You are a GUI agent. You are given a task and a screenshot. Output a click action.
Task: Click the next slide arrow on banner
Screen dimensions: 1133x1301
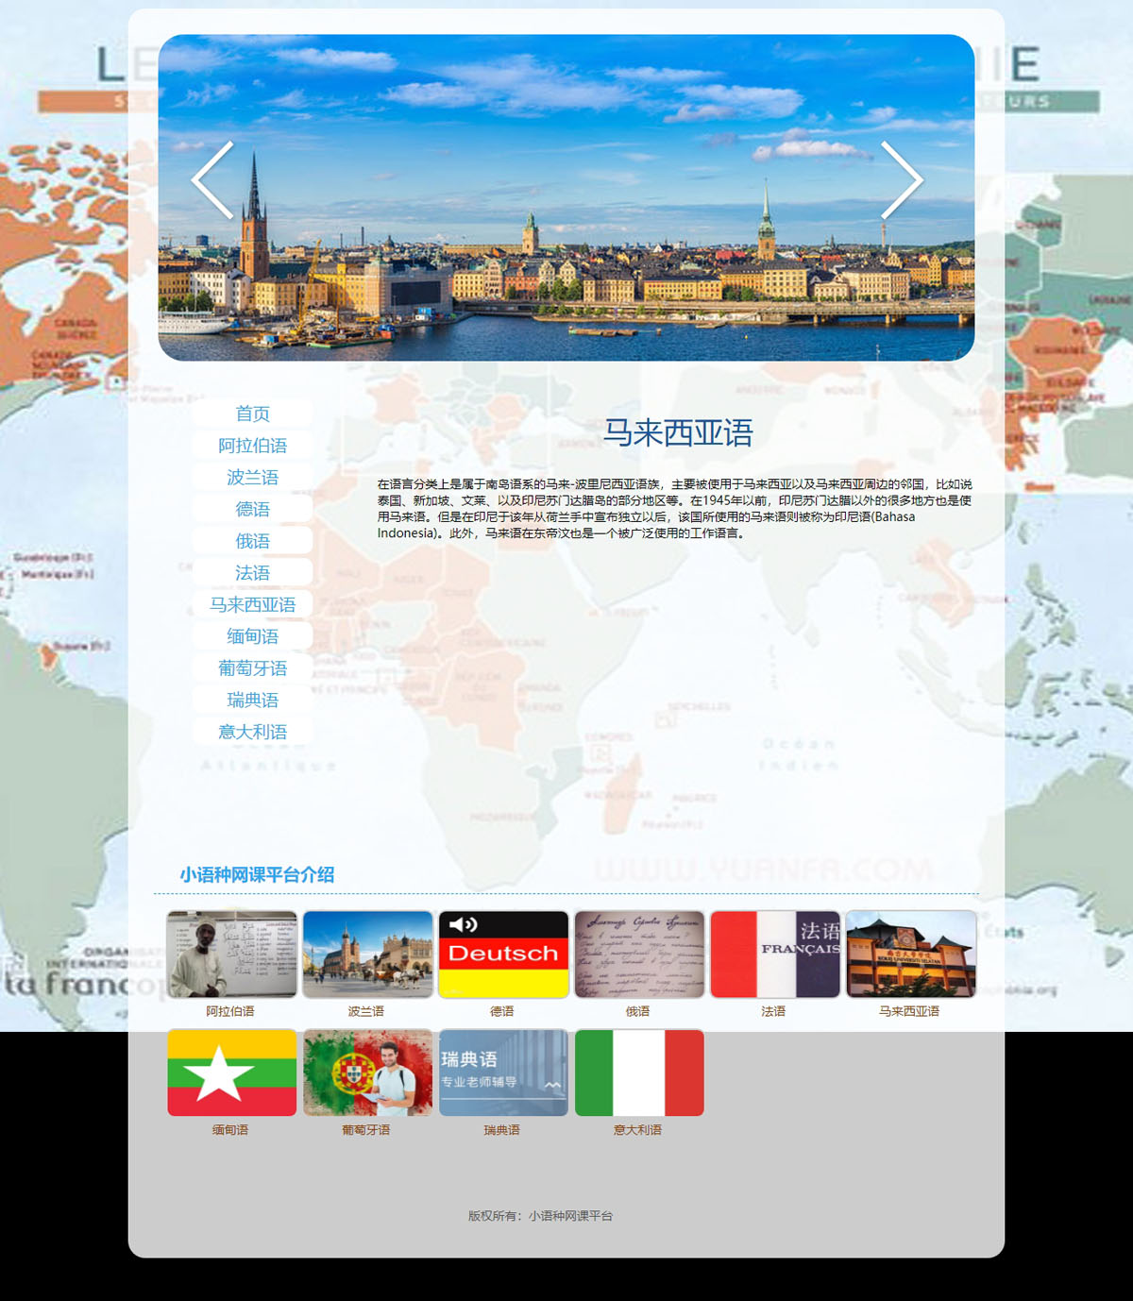[902, 179]
